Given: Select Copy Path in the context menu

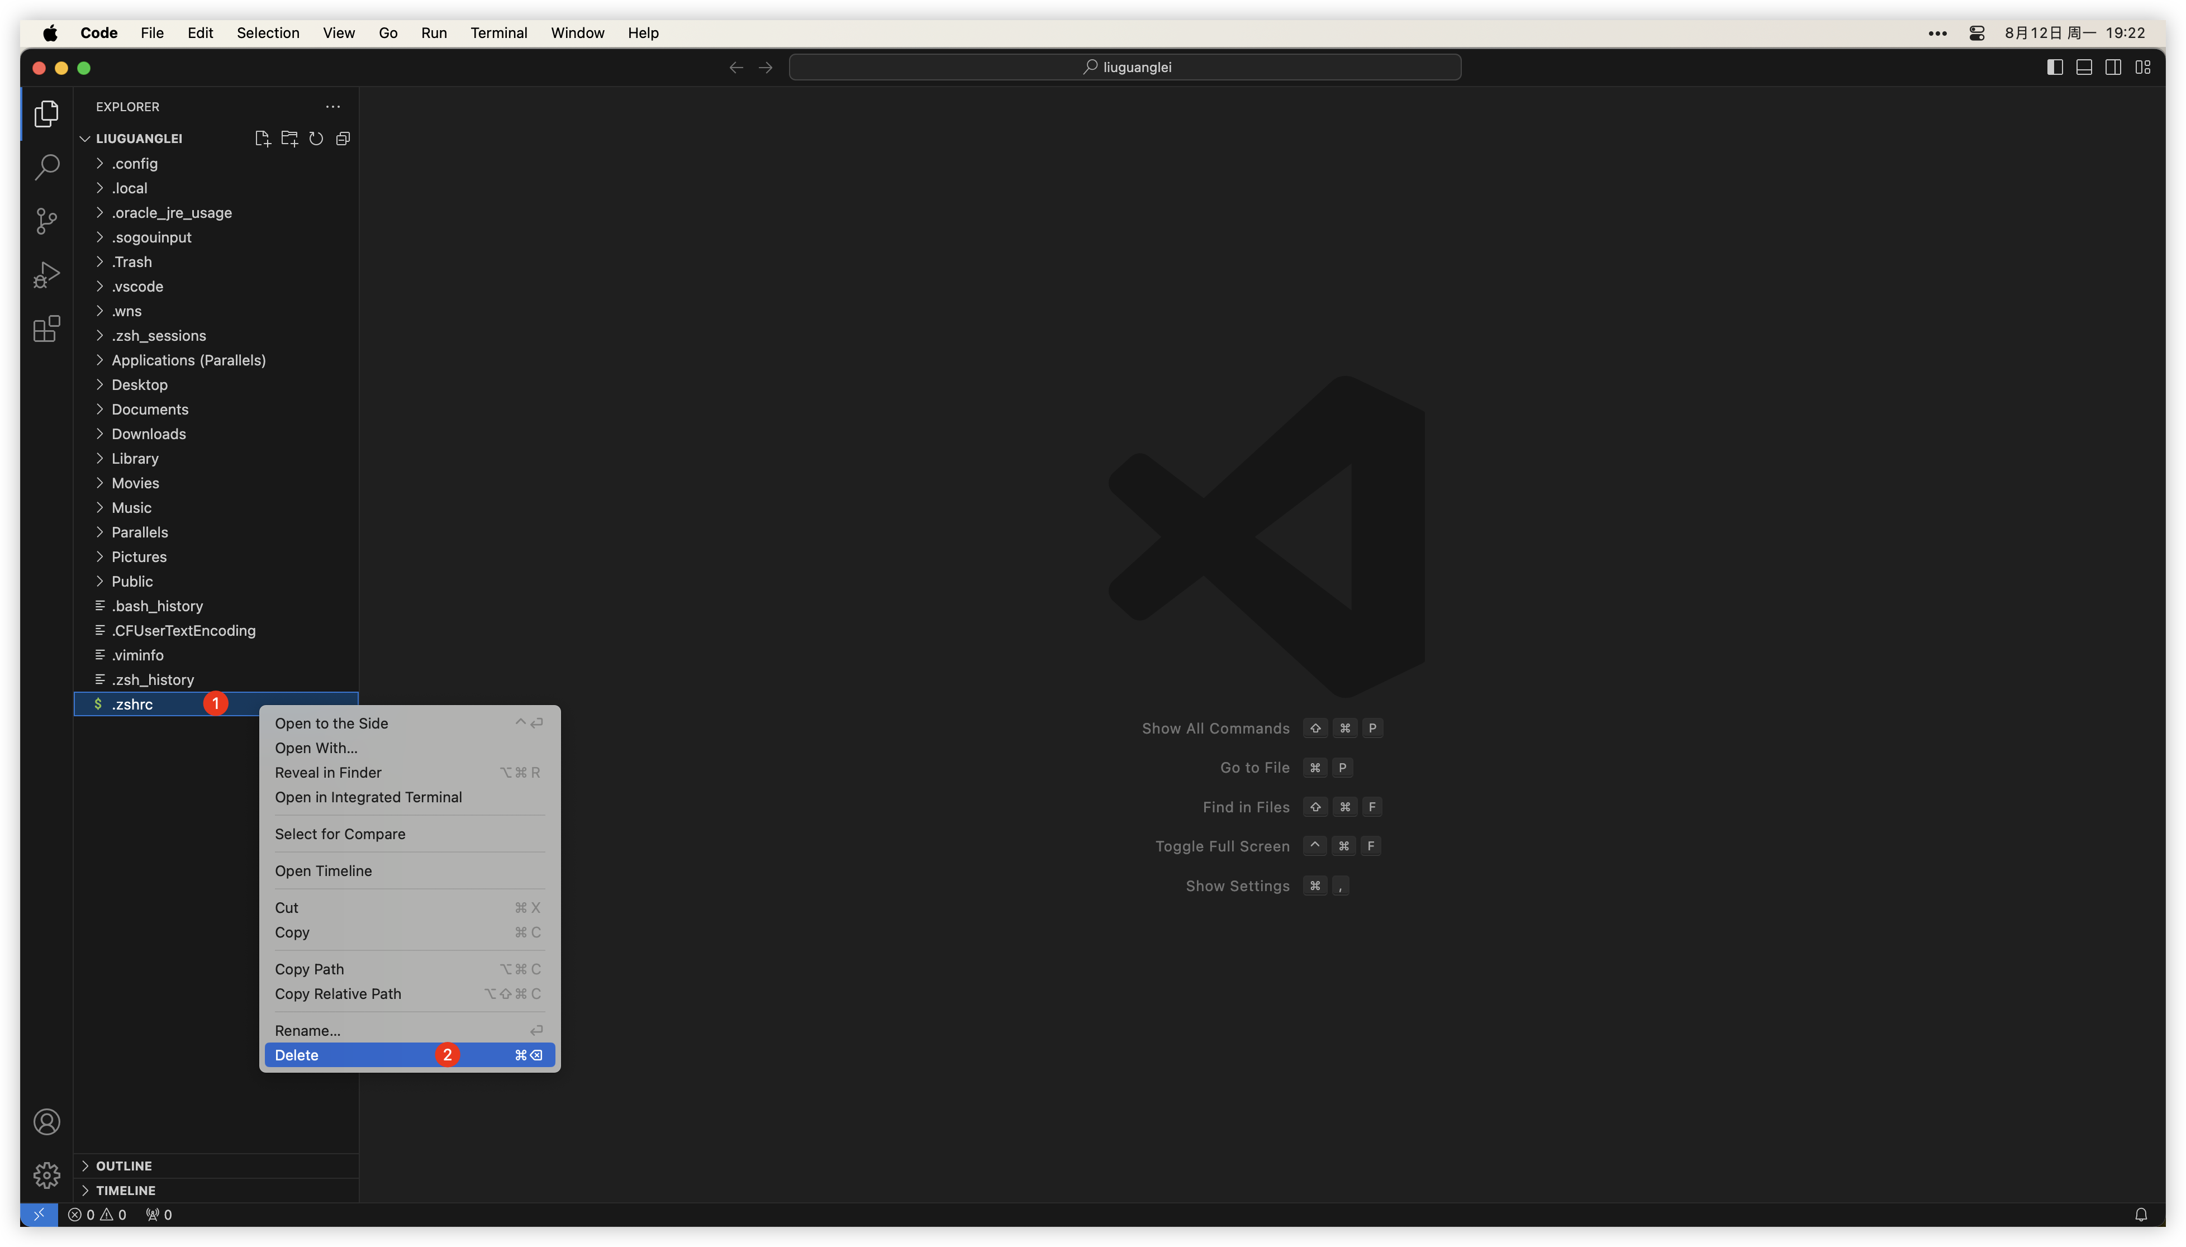Looking at the screenshot, I should tap(309, 969).
